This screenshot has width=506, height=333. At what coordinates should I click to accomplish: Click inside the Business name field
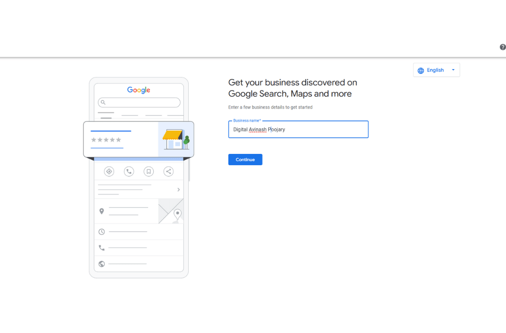[298, 129]
